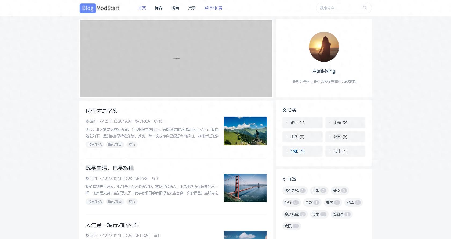Click the clock icon by 2017-12-20 16:34
Viewport: 451px width, 239px height.
[102, 121]
